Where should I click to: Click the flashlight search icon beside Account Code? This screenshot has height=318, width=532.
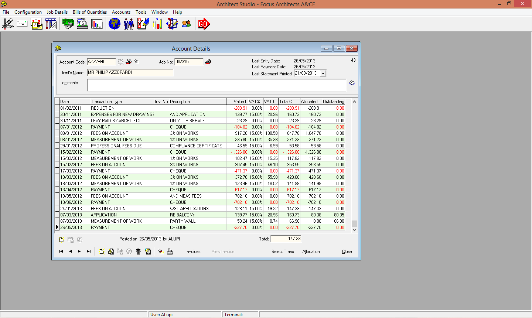click(136, 61)
